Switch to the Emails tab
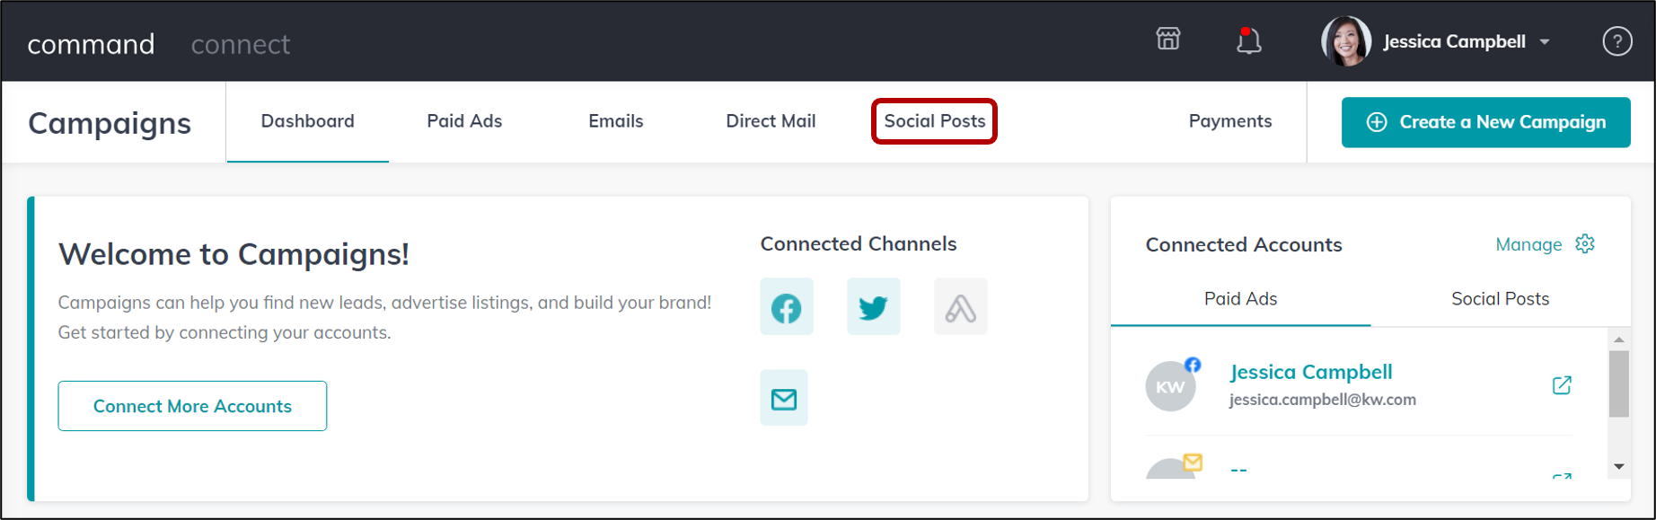The image size is (1656, 520). click(x=615, y=121)
